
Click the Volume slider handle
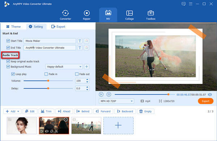pos(48,81)
